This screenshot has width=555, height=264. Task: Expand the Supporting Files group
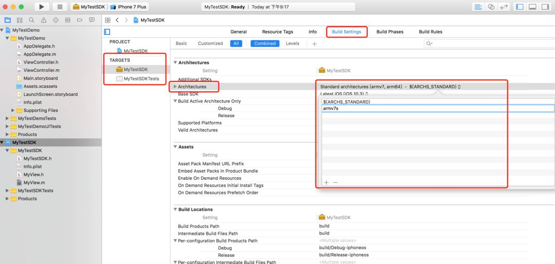pos(13,111)
